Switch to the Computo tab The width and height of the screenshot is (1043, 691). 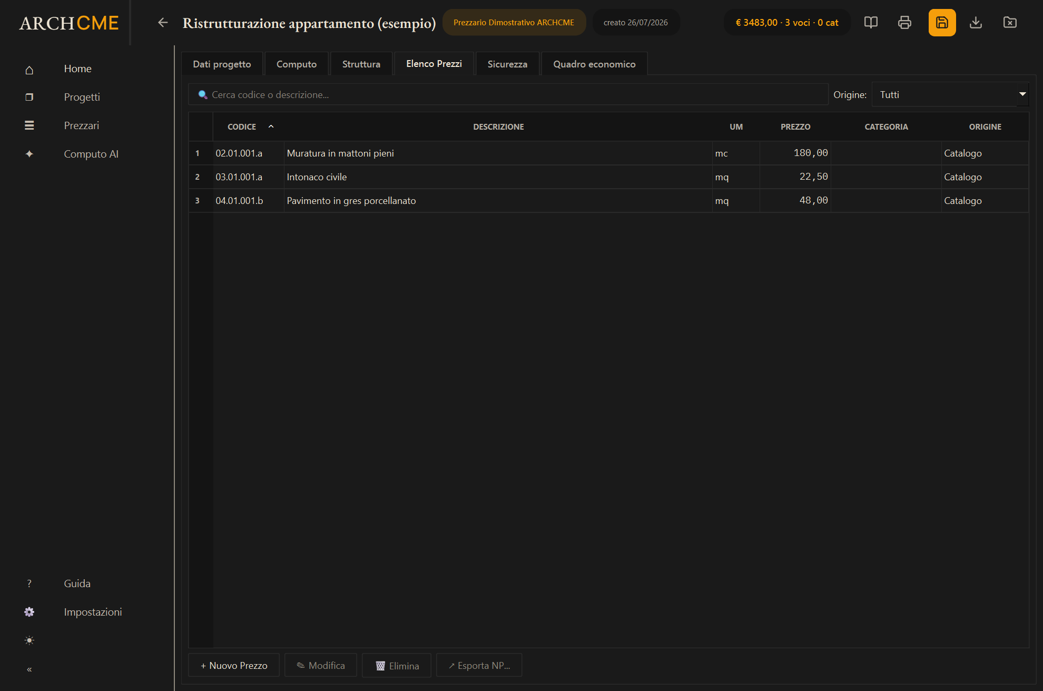click(x=297, y=64)
